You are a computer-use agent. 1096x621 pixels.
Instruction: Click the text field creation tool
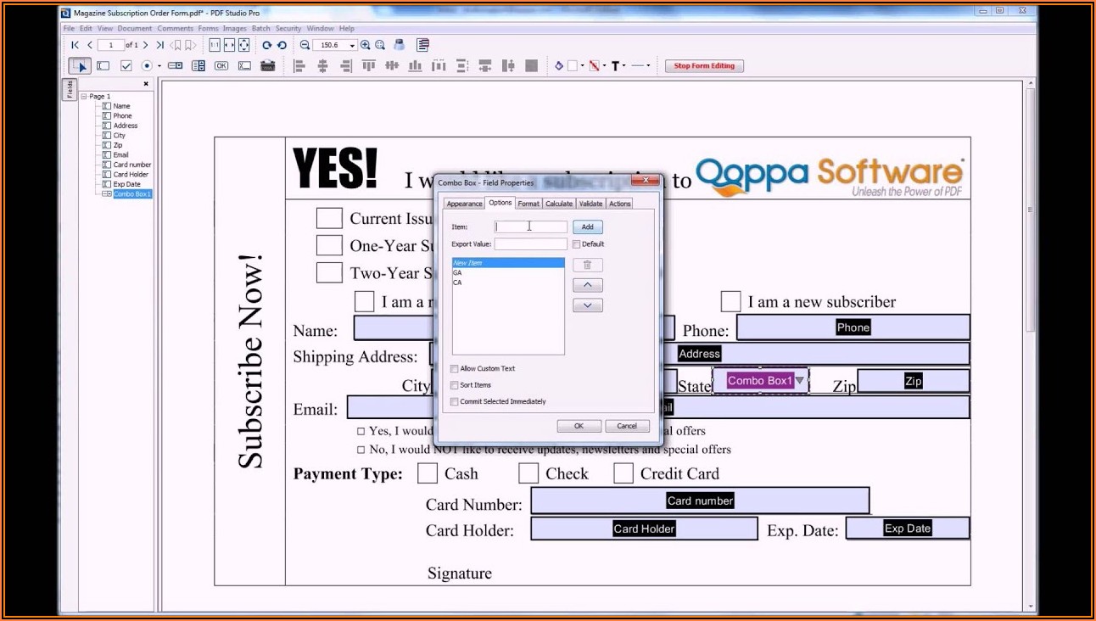103,66
